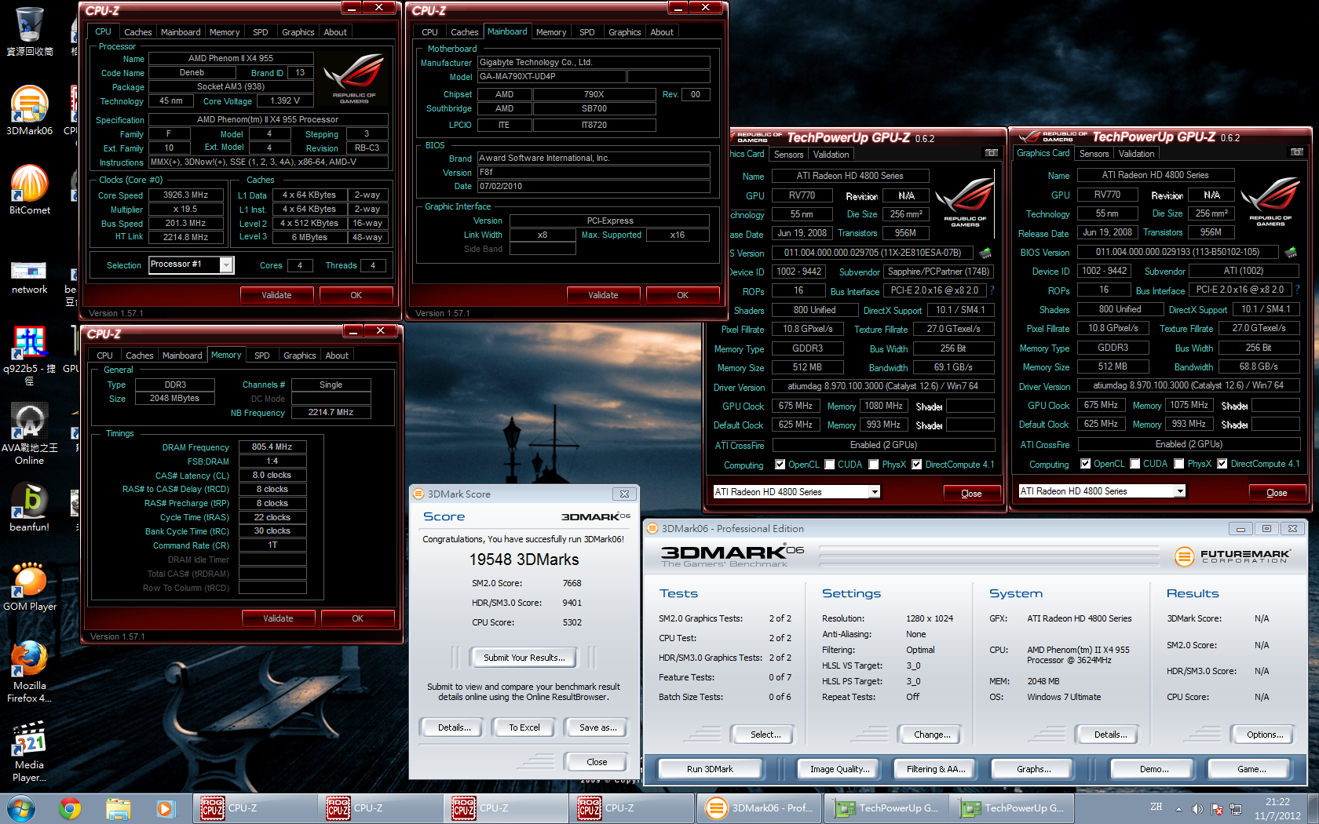Click Validate in CPU-Z Memory window

[278, 618]
